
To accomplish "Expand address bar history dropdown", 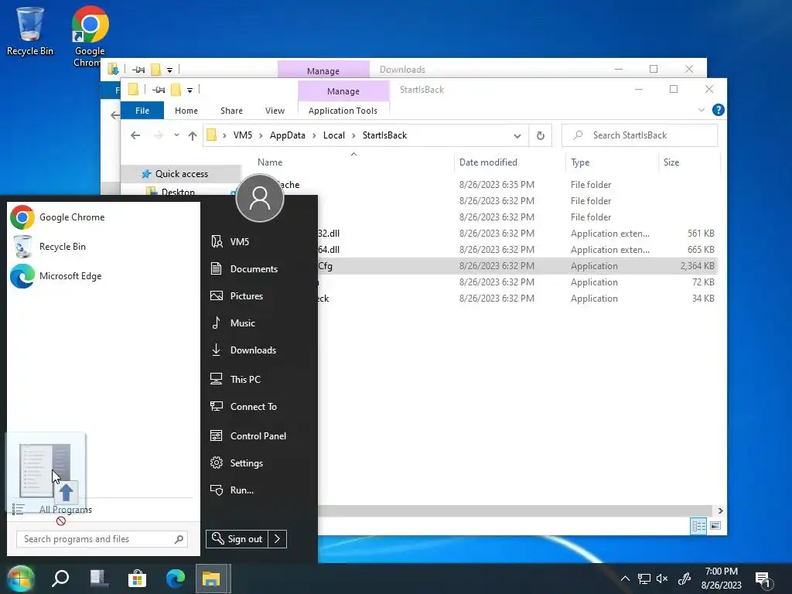I will [x=517, y=136].
